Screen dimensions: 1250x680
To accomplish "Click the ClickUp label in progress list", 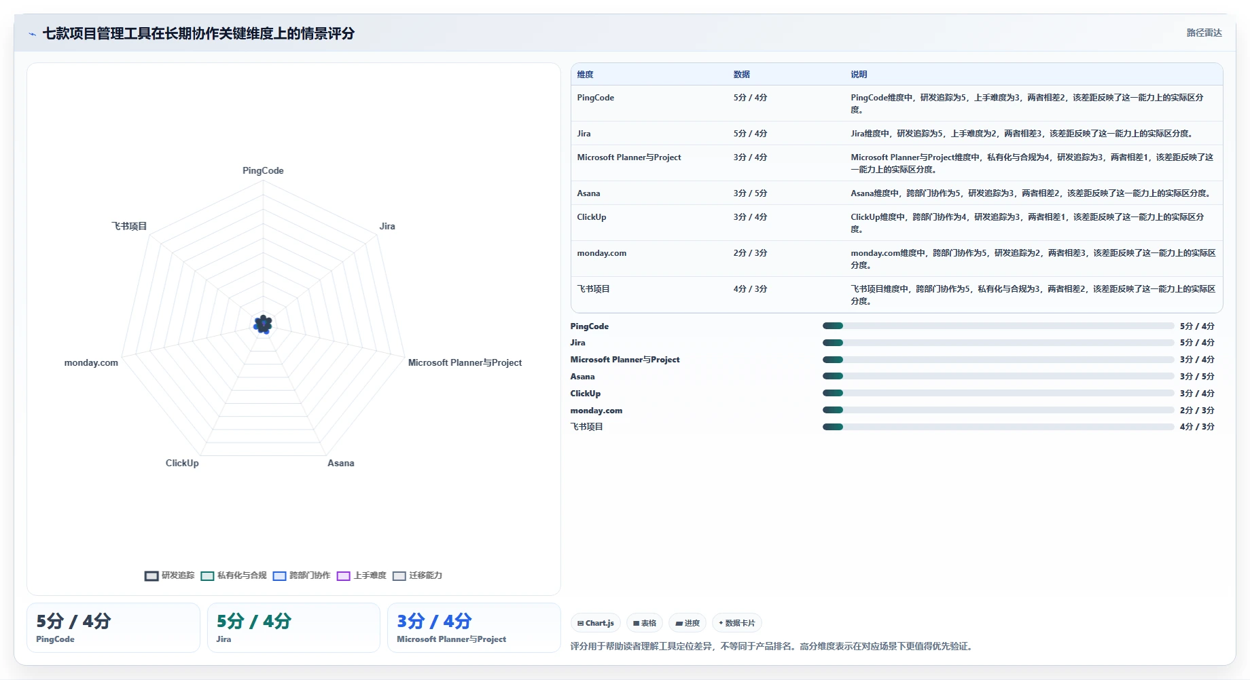I will [585, 394].
